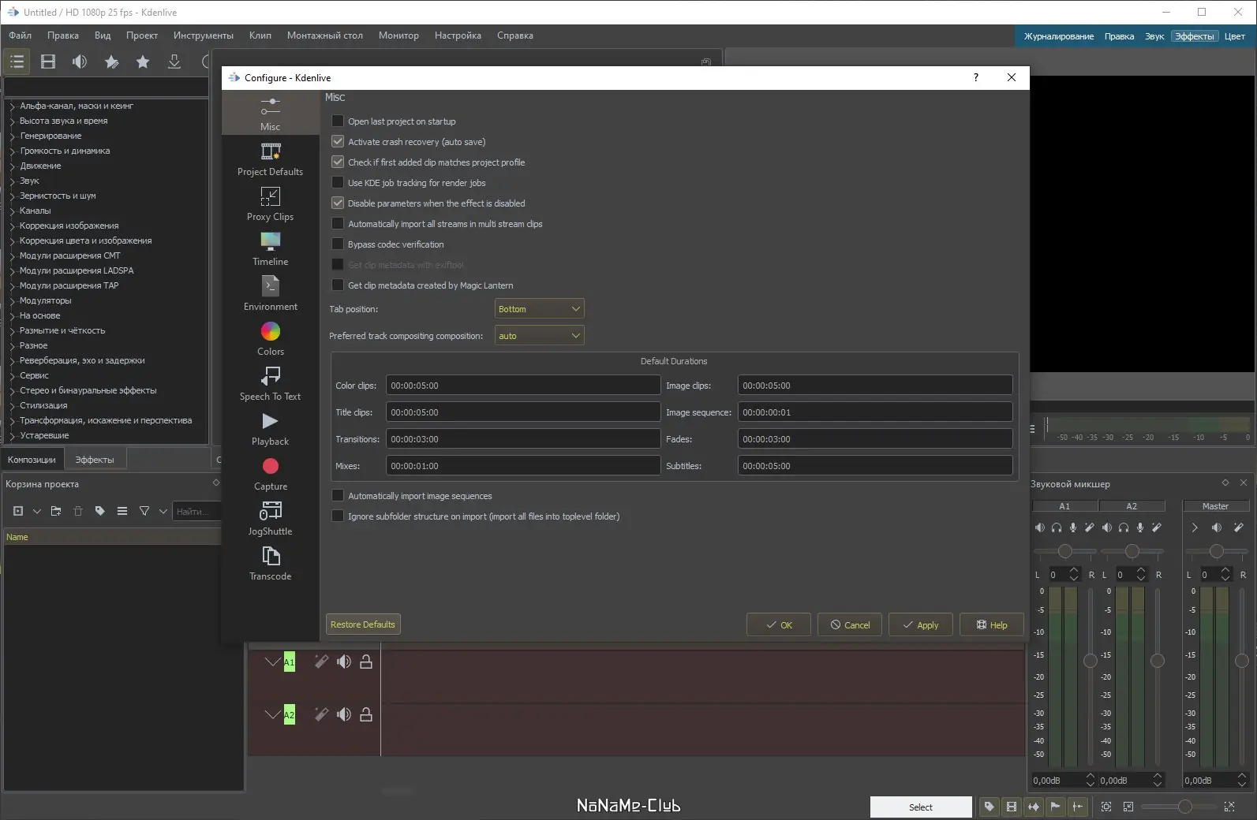
Task: Toggle Activate crash recovery auto save
Action: click(x=338, y=142)
